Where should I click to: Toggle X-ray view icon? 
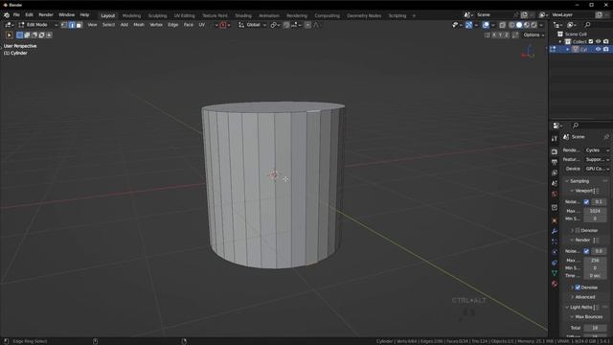tap(502, 25)
